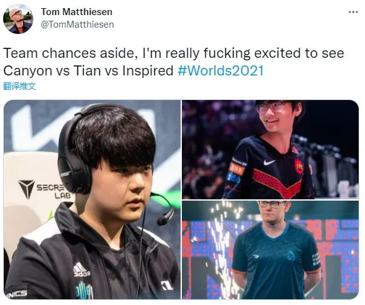The image size is (365, 305).
Task: Click the word Inspired in the tweet text
Action: coord(148,70)
